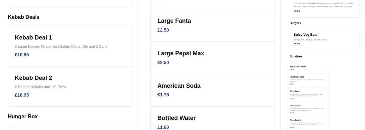Image resolution: width=365 pixels, height=130 pixels.
Task: Click the Hunger Box section heading
Action: click(x=23, y=116)
